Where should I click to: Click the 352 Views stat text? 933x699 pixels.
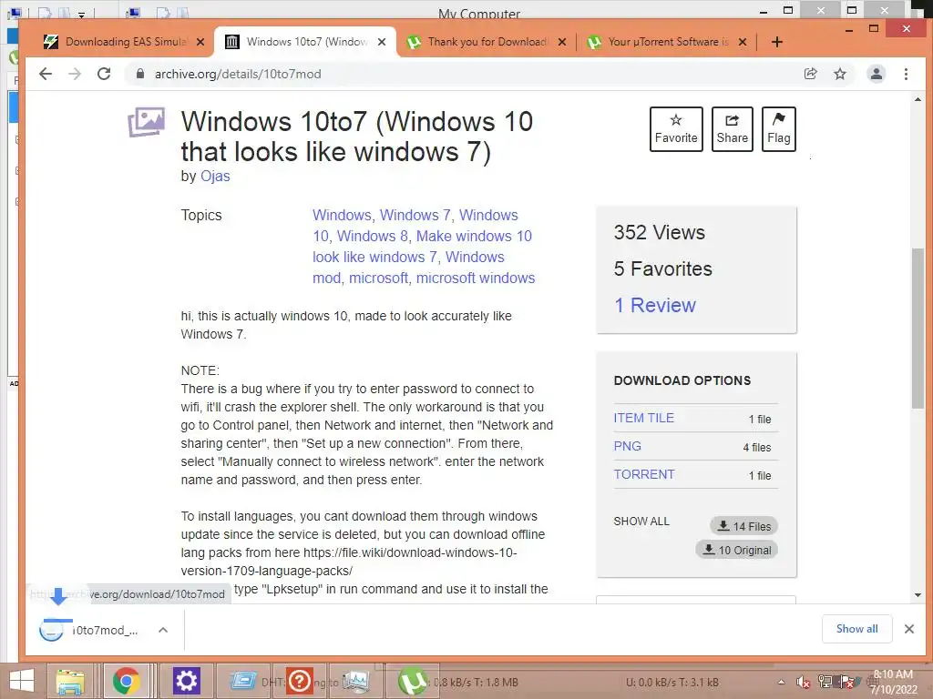coord(660,232)
